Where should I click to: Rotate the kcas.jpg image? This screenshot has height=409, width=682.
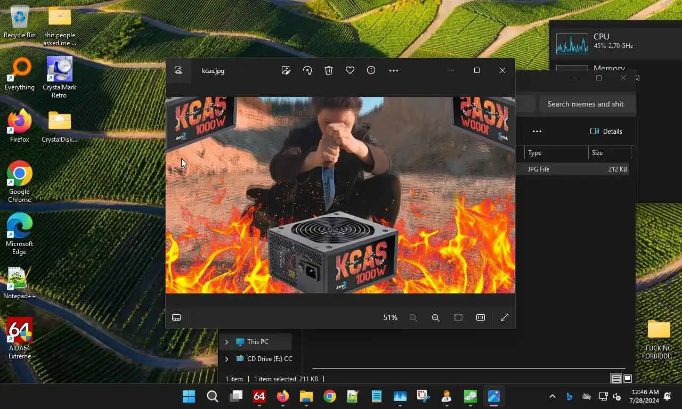pos(307,70)
